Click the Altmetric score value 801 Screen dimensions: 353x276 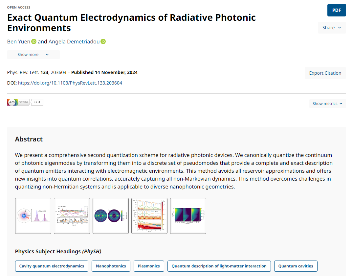(x=37, y=102)
